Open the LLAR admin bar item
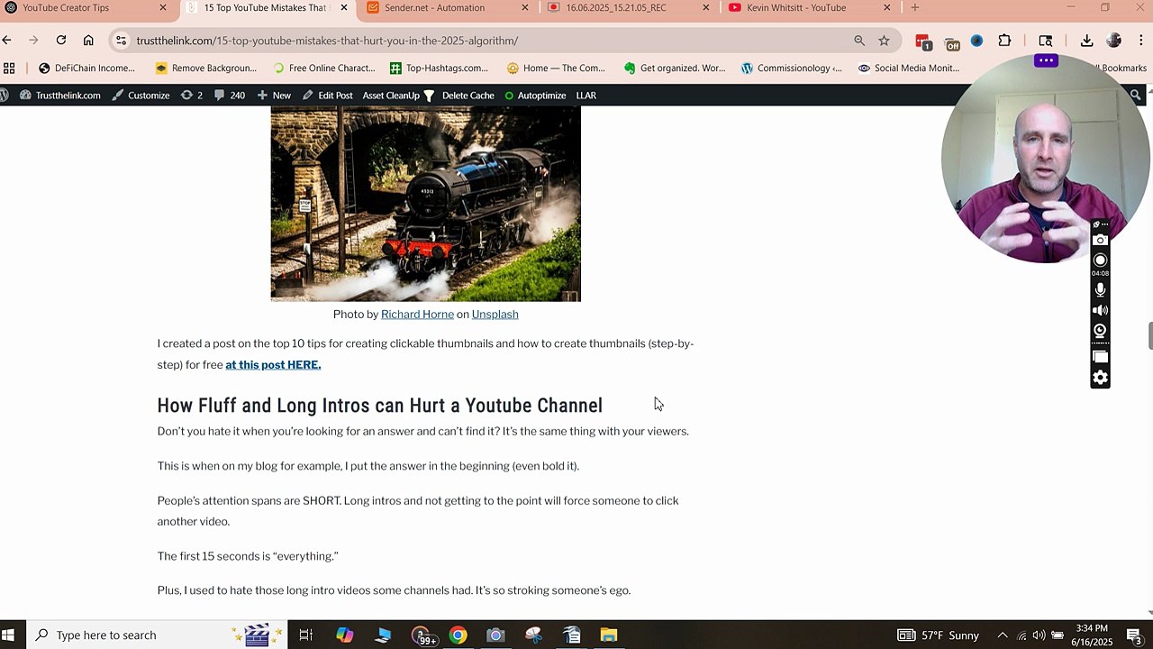 (x=586, y=96)
